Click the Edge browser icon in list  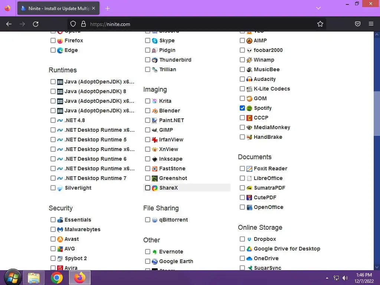click(60, 50)
